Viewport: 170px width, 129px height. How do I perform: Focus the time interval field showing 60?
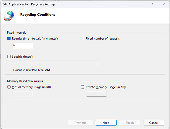click(x=23, y=45)
